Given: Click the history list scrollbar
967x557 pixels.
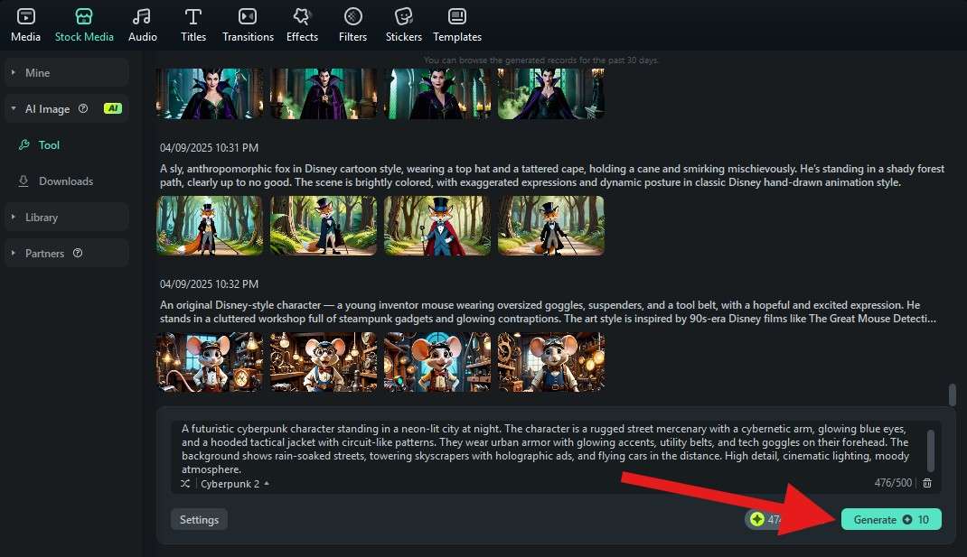Looking at the screenshot, I should 953,395.
